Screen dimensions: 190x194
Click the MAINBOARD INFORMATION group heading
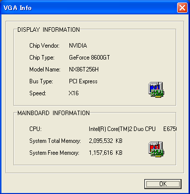click(x=54, y=113)
